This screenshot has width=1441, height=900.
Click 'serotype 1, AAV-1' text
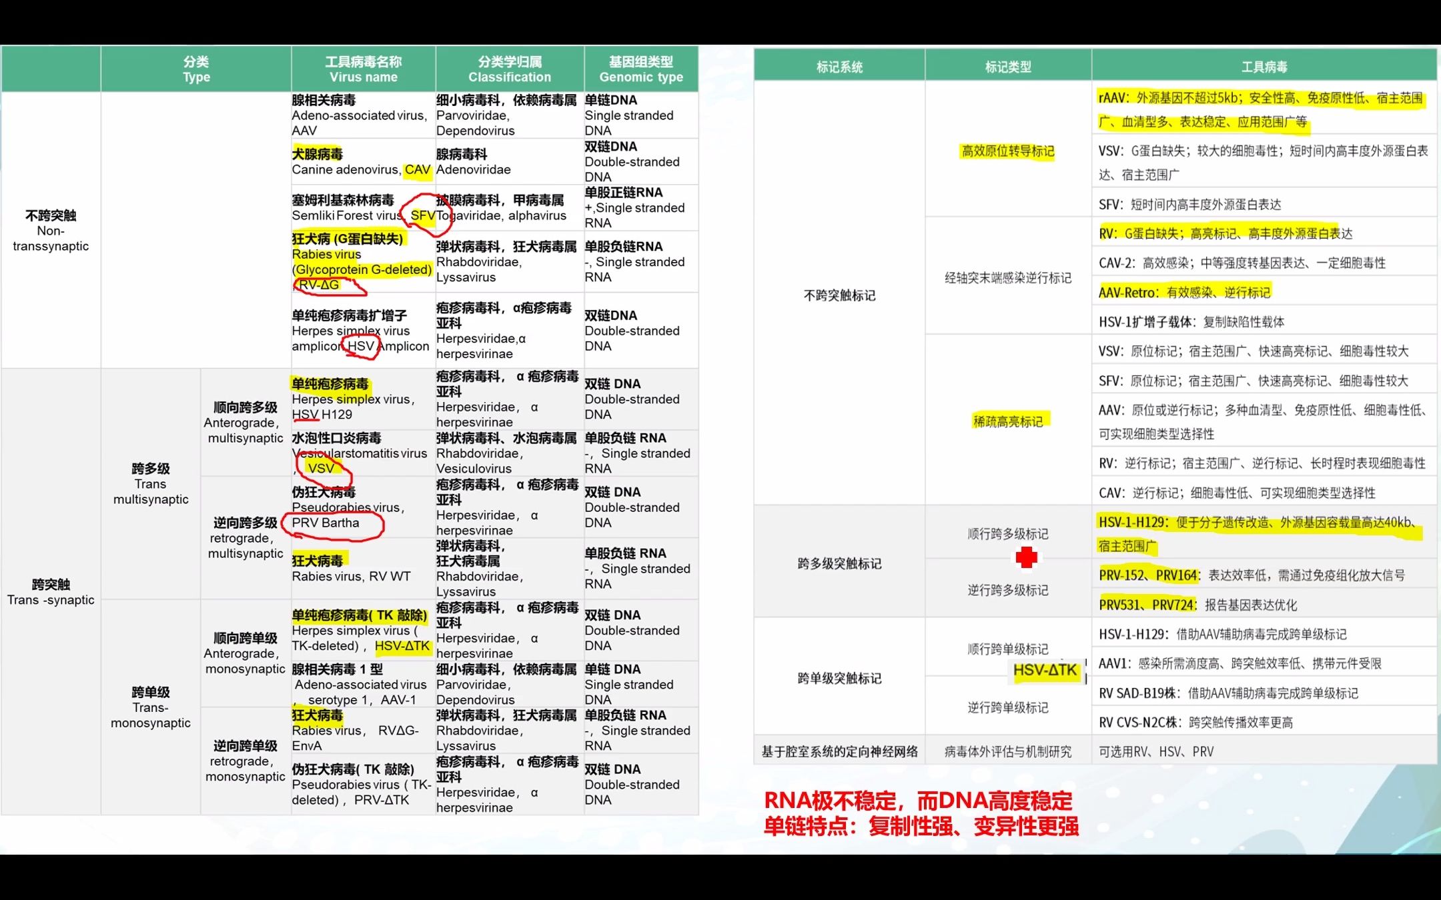tap(362, 699)
